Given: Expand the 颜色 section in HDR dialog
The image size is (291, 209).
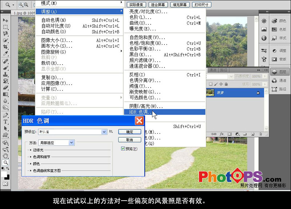Looking at the screenshot, I should 31,164.
